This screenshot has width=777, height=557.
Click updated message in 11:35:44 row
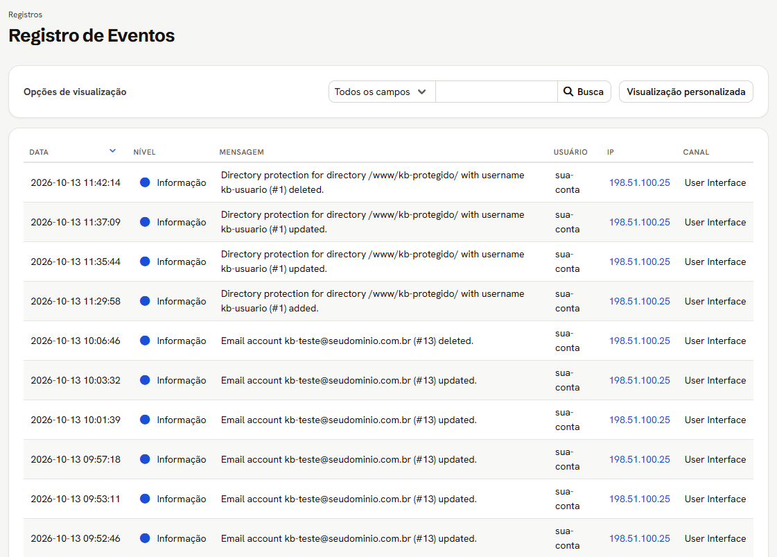click(372, 262)
